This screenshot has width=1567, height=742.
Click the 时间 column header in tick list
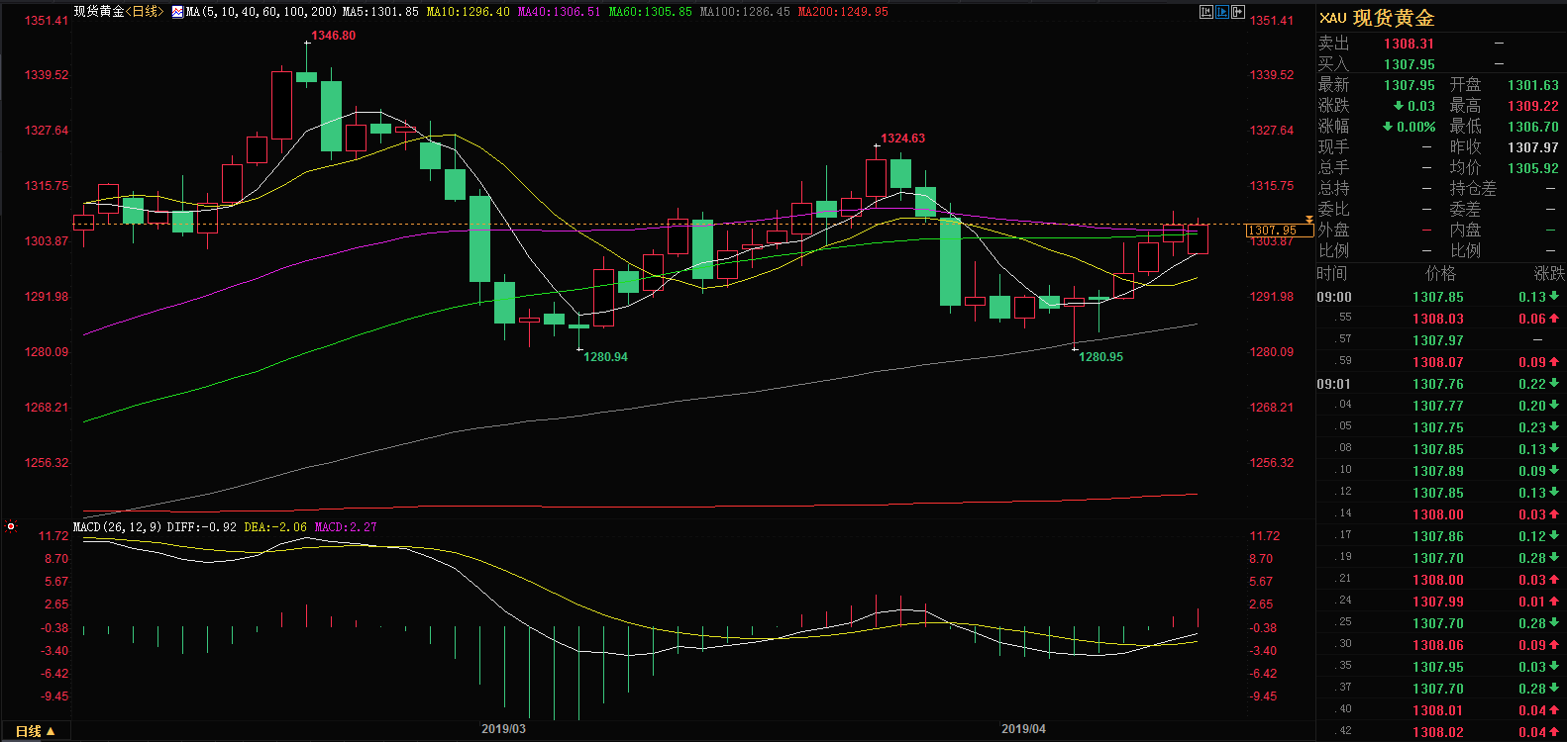click(x=1332, y=273)
